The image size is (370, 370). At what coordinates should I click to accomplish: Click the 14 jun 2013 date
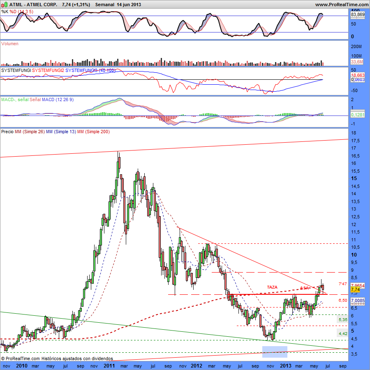(129, 5)
